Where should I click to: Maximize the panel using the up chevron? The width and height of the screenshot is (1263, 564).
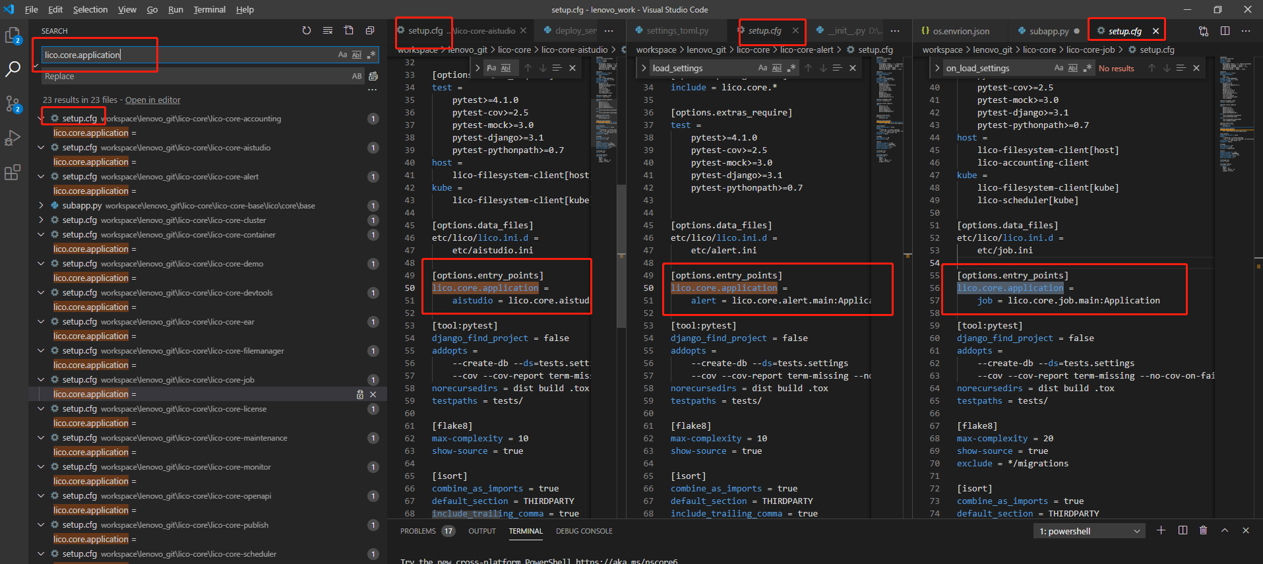tap(1225, 530)
